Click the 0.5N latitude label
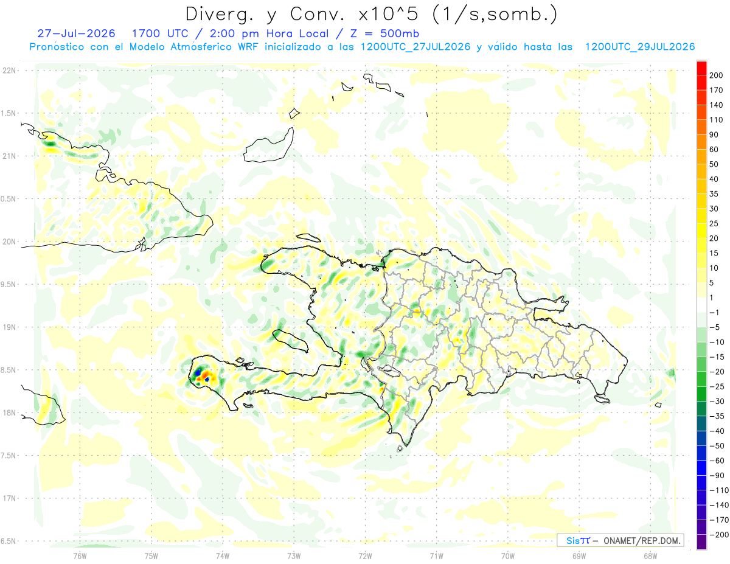This screenshot has width=730, height=564. click(9, 199)
